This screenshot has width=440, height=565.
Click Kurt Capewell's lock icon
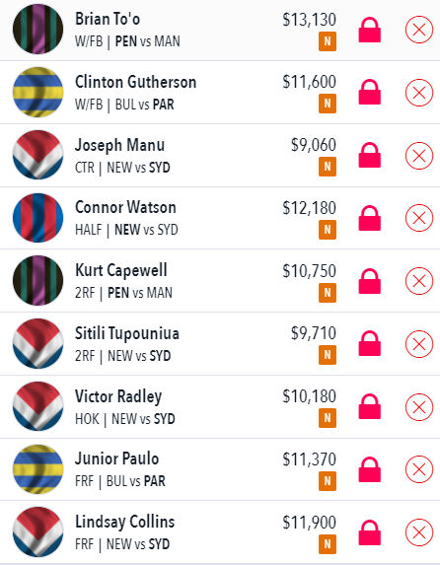370,281
